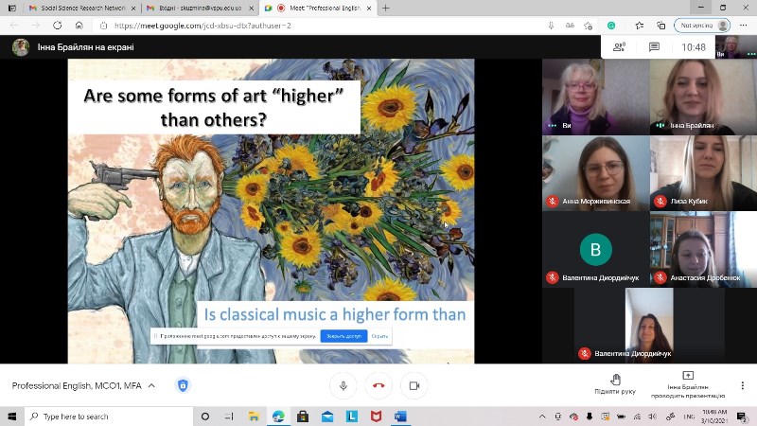Open the blue security shield icon

(x=183, y=385)
